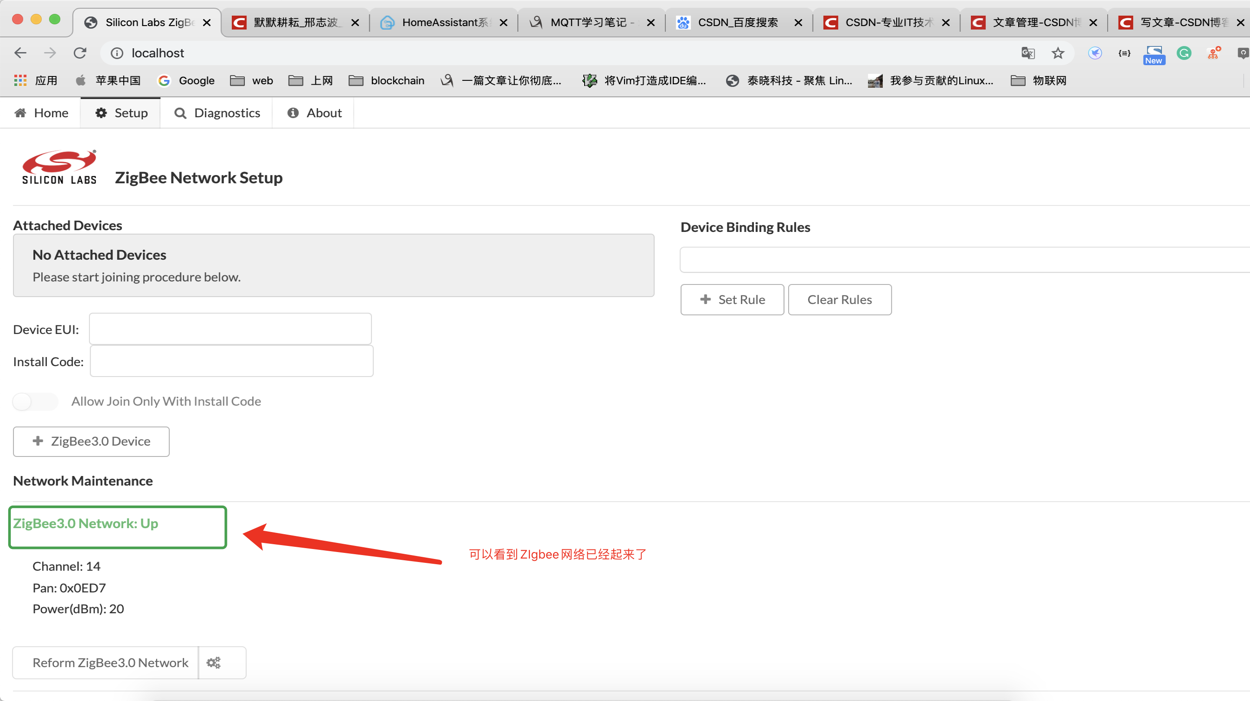1250x701 pixels.
Task: Open the blockchain bookmarks folder
Action: point(386,81)
